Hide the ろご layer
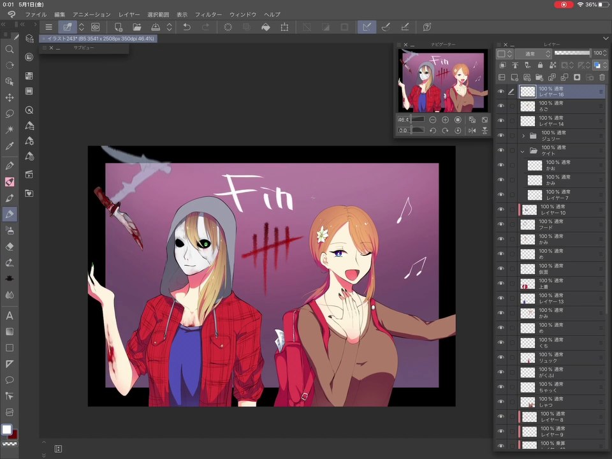Image resolution: width=612 pixels, height=459 pixels. point(501,106)
